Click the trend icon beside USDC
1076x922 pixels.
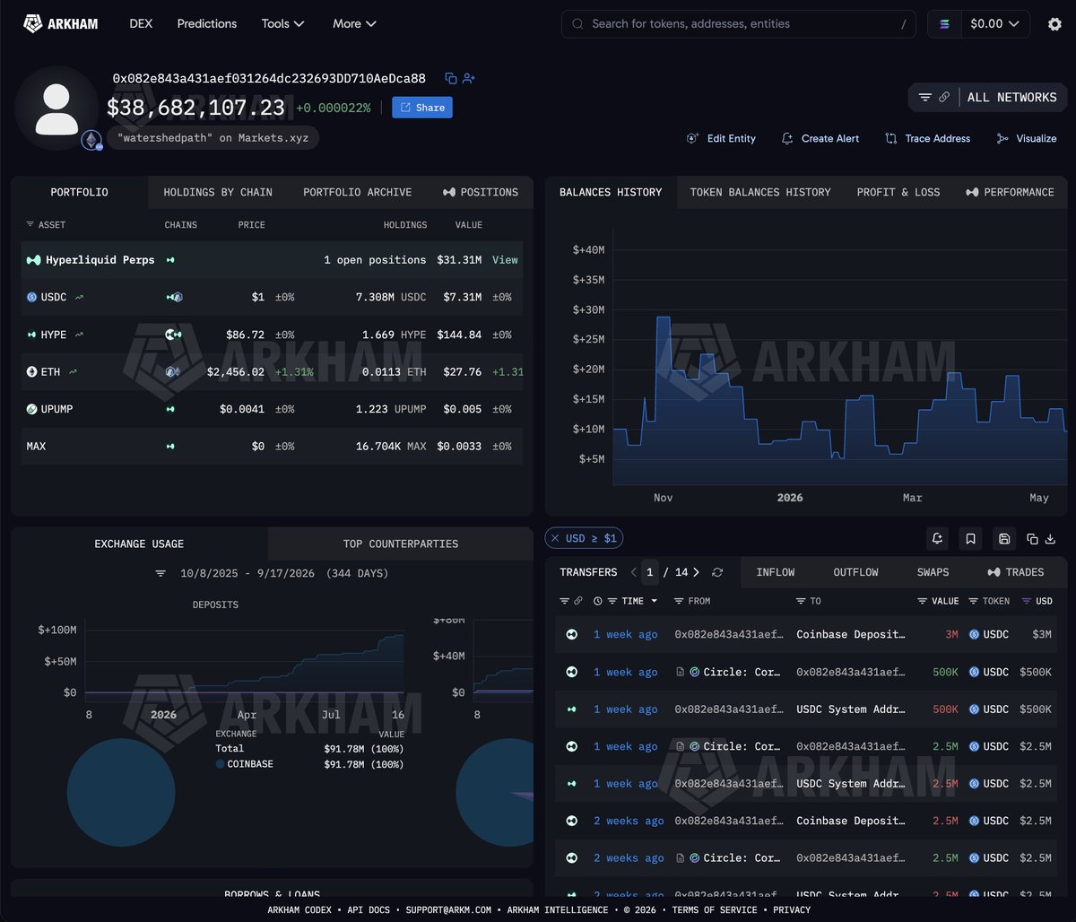(x=79, y=297)
